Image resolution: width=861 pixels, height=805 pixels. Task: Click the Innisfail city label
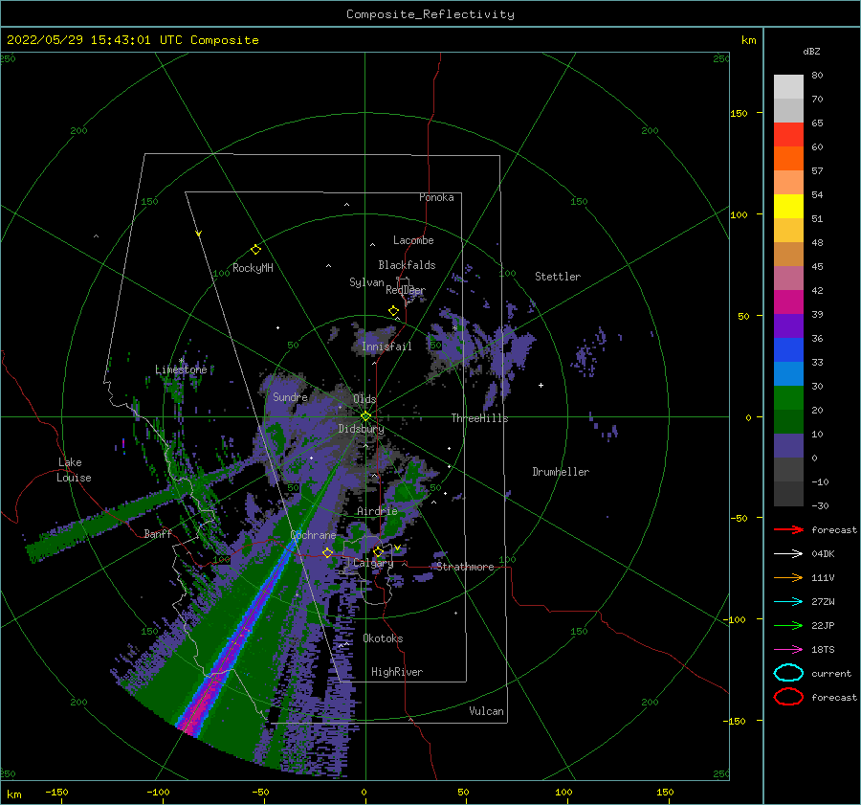[386, 347]
